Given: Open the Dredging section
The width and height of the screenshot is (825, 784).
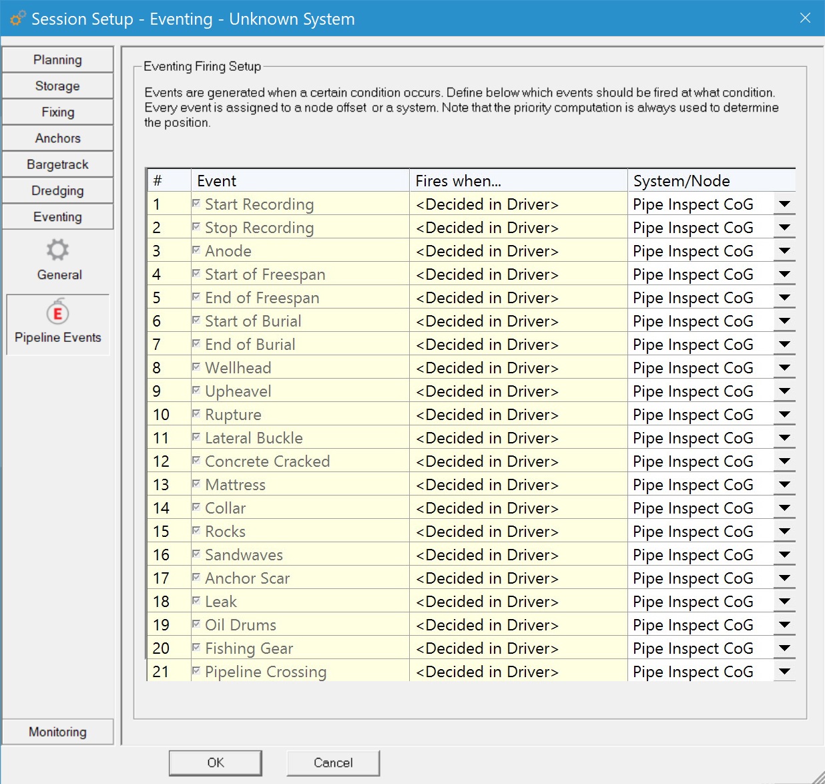Looking at the screenshot, I should (x=57, y=191).
